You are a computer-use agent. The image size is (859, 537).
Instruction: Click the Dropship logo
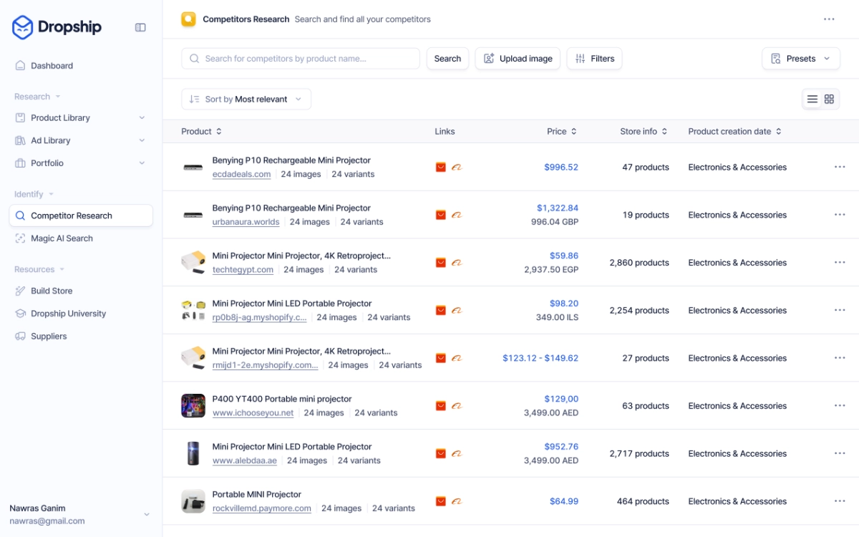[x=57, y=27]
